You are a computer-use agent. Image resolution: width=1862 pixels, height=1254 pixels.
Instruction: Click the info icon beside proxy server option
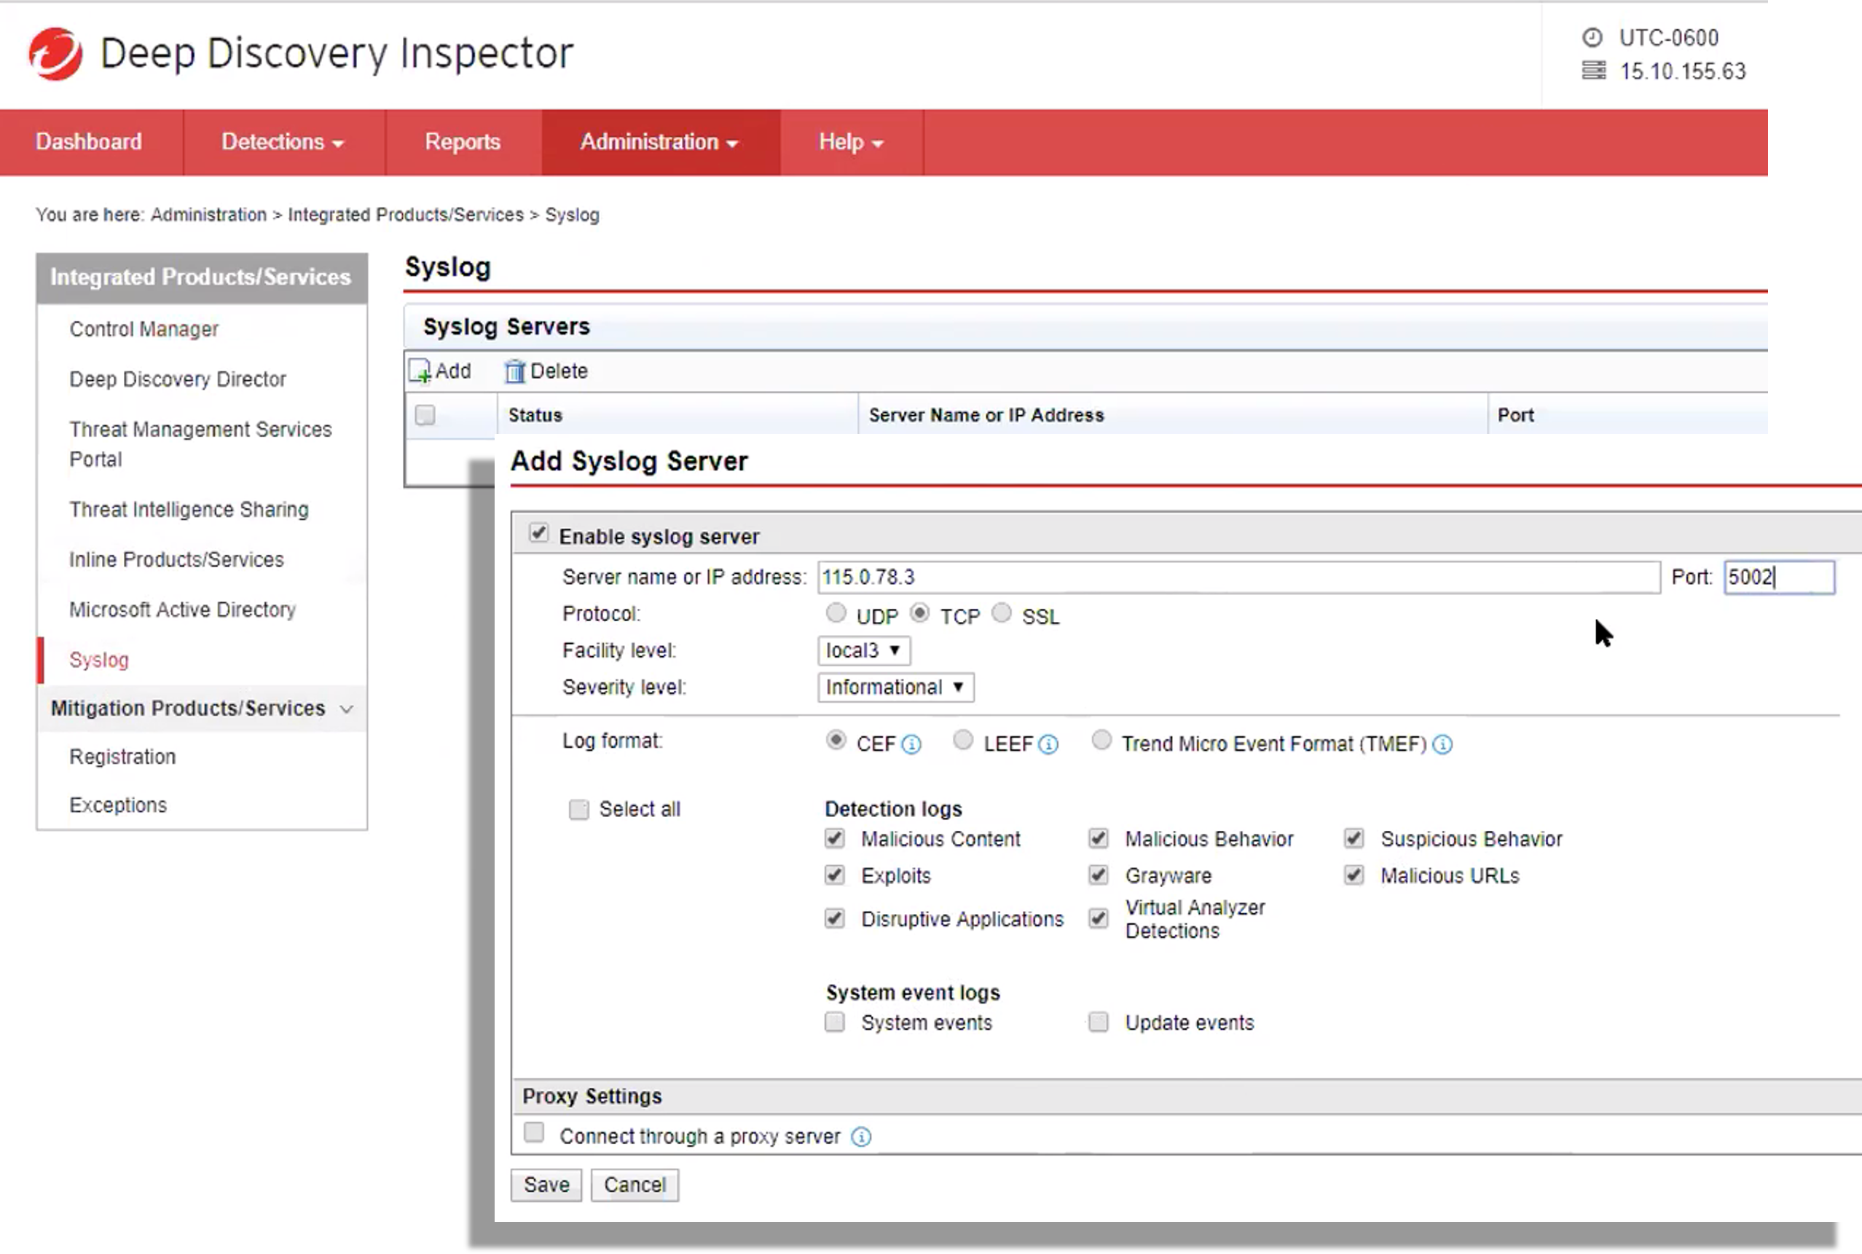(x=860, y=1137)
